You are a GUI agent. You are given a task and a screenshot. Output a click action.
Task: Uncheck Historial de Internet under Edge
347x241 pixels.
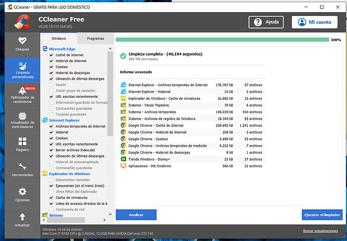pyautogui.click(x=51, y=61)
